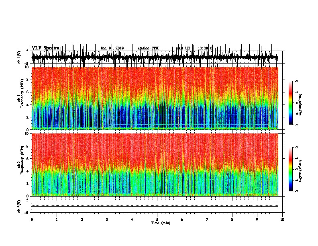Click the time axis tick label "9"
Viewport: 318px width, 246px height.
[257, 219]
